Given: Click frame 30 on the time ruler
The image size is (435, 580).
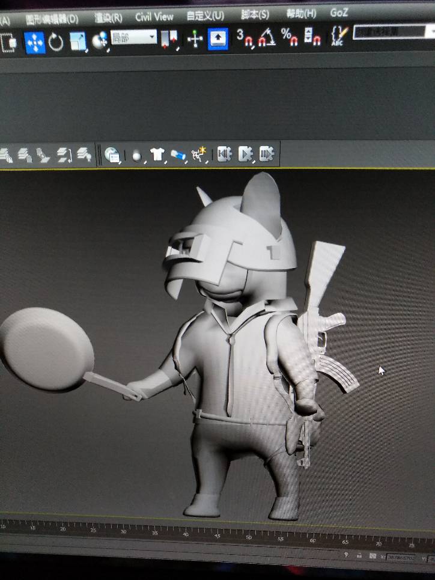Looking at the screenshot, I should [x=124, y=531].
